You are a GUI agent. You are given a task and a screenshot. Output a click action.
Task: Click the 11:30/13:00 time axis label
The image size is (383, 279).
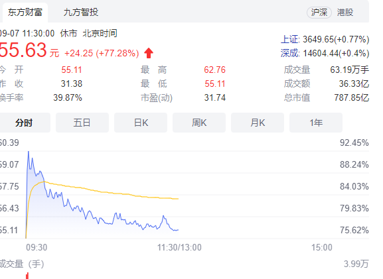click(179, 247)
